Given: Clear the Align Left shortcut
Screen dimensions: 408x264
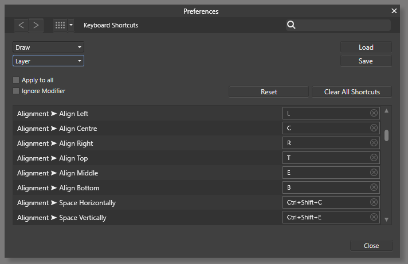Looking at the screenshot, I should (374, 113).
